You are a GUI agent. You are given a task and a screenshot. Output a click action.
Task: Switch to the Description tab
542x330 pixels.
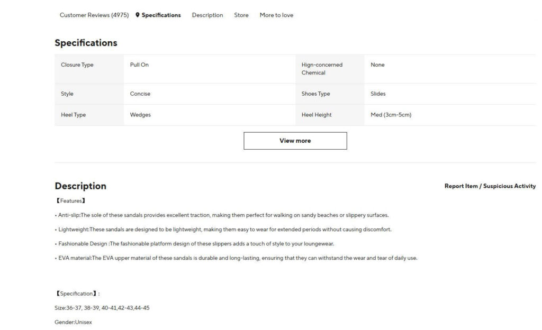pos(207,15)
